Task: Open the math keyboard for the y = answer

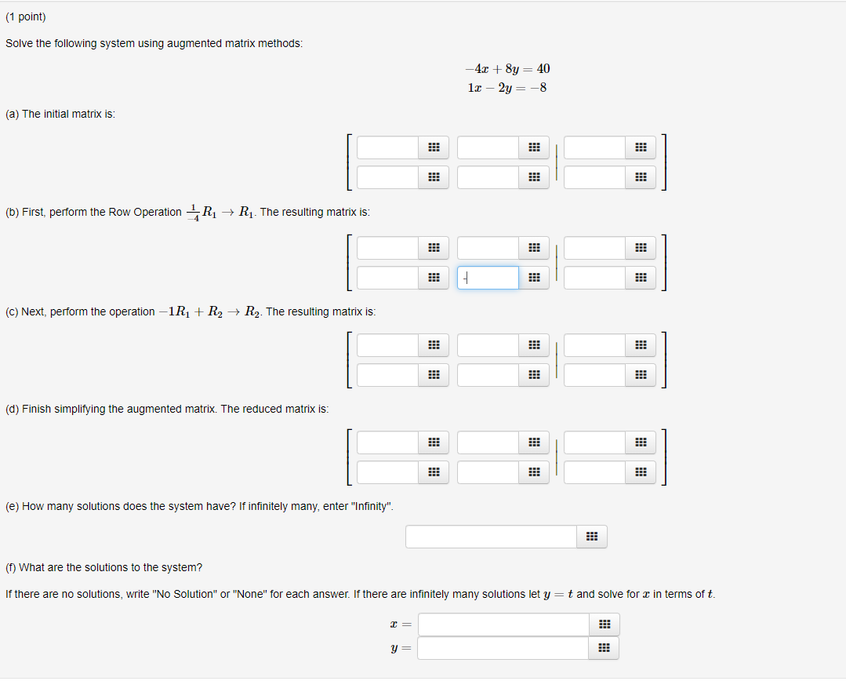Action: [x=604, y=648]
